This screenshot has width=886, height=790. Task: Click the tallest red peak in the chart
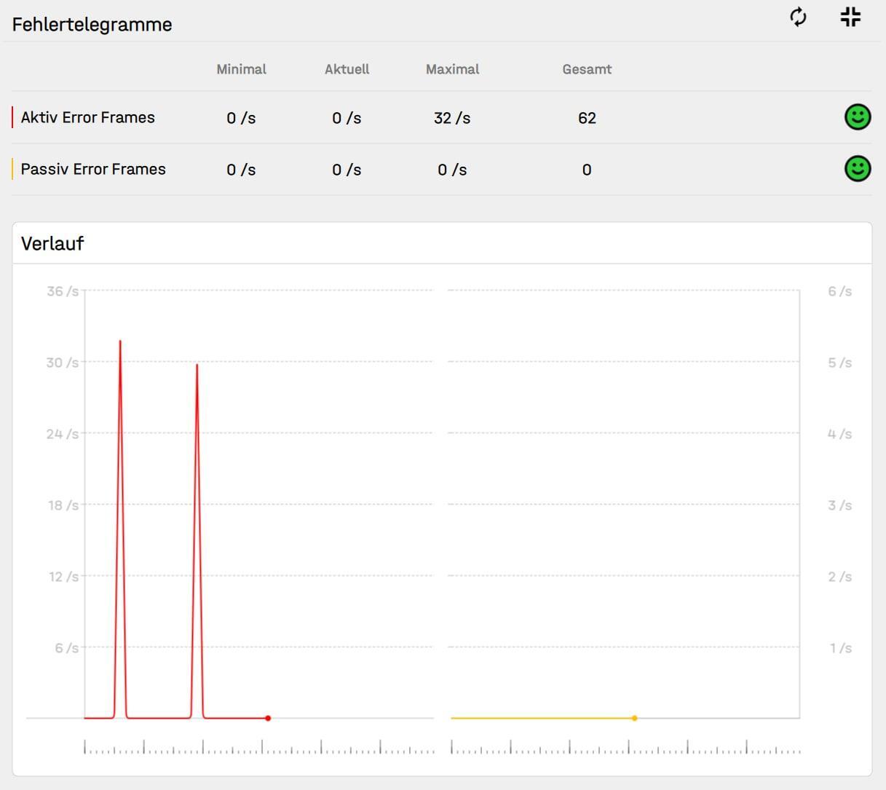[120, 342]
